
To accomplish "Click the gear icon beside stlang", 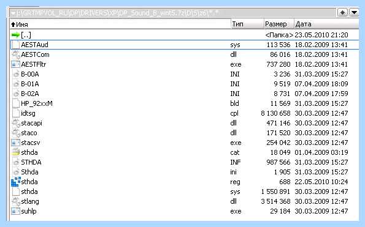I will 15,201.
